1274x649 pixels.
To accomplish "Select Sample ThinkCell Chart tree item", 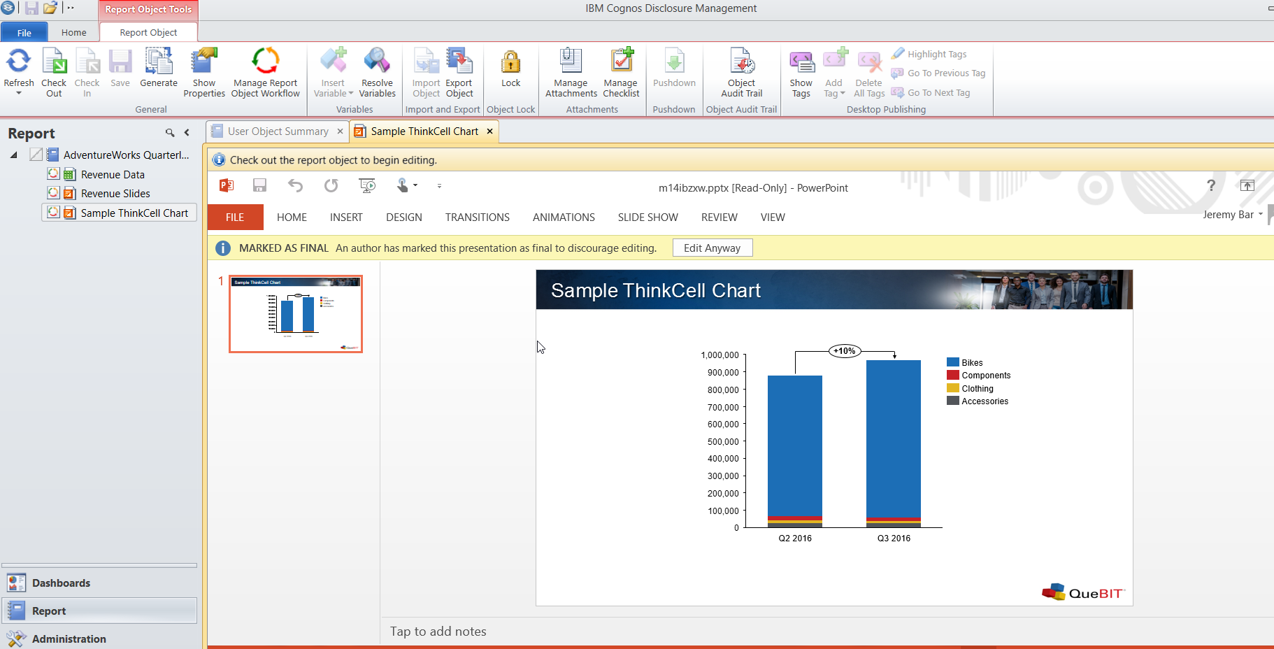I will [134, 213].
